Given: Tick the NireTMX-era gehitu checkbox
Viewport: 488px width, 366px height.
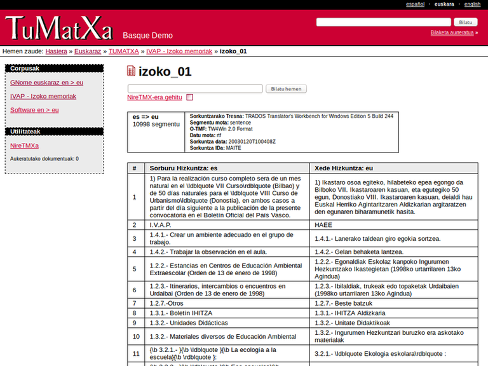Looking at the screenshot, I should click(189, 97).
